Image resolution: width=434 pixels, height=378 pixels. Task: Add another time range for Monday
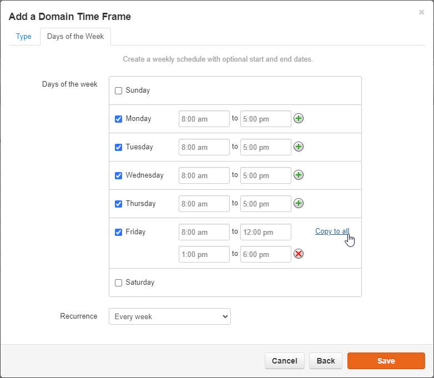299,119
